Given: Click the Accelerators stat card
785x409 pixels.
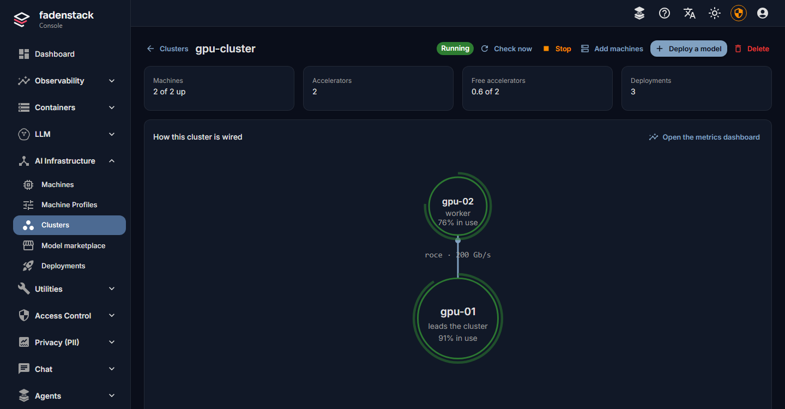Looking at the screenshot, I should (x=378, y=88).
